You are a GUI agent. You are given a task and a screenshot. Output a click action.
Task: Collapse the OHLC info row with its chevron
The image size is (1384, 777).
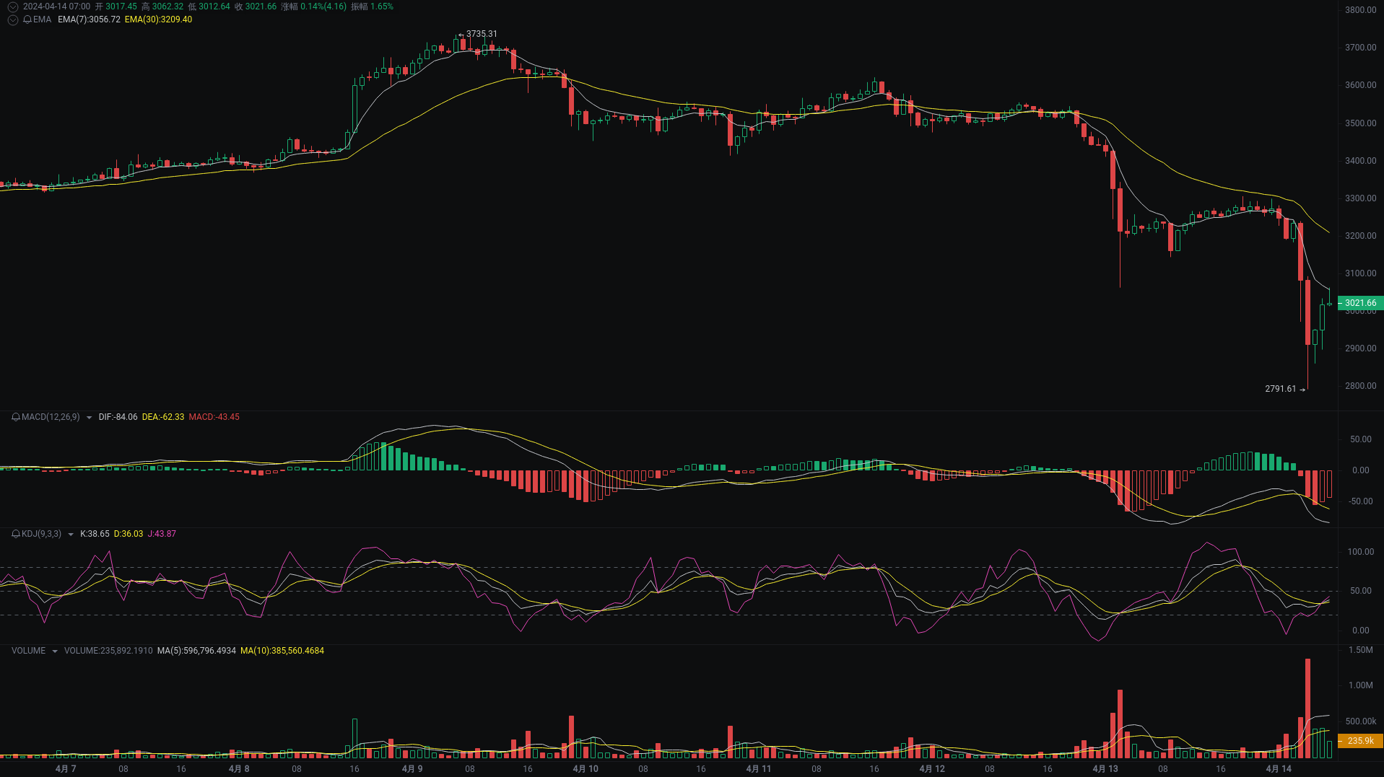click(12, 6)
